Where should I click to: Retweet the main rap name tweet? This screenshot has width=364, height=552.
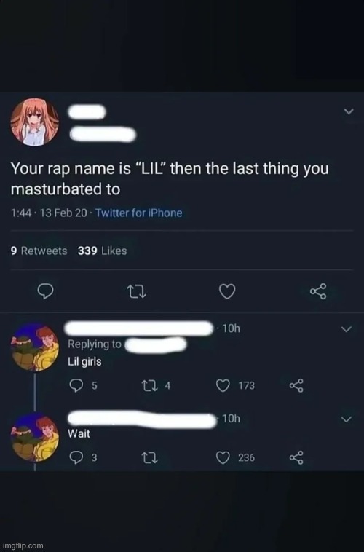pyautogui.click(x=136, y=292)
